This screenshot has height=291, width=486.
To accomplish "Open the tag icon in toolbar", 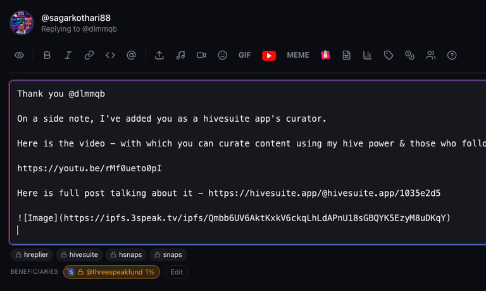I will point(389,55).
